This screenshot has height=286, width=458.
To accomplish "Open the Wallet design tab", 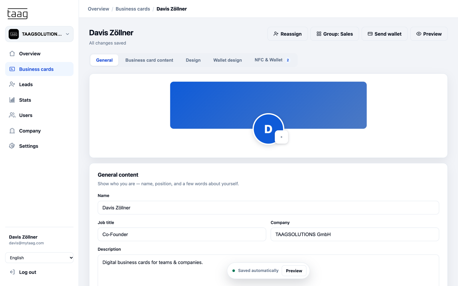I will click(x=228, y=60).
